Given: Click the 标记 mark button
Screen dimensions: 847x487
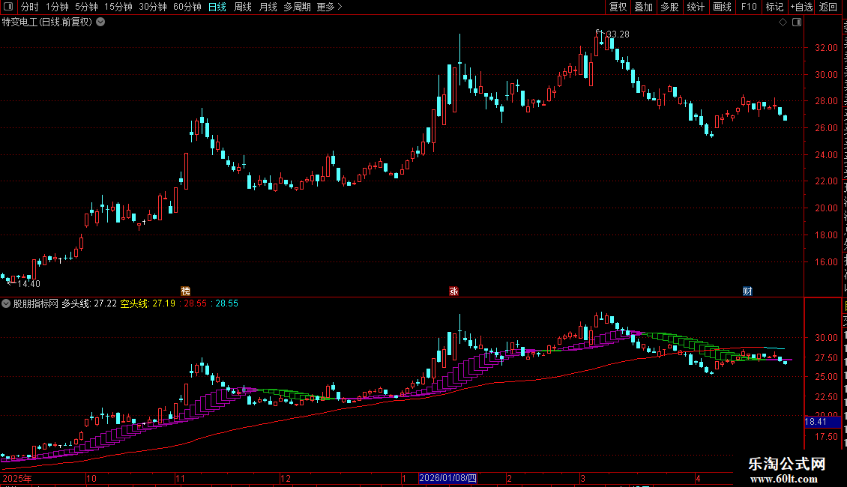Looking at the screenshot, I should 774,7.
